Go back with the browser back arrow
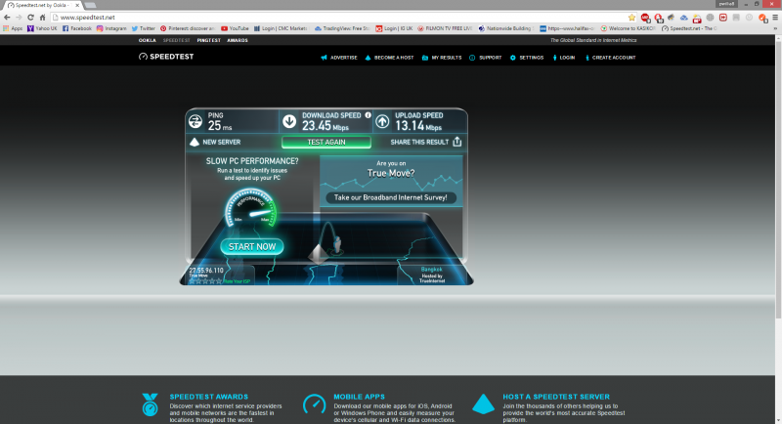 pos(7,17)
